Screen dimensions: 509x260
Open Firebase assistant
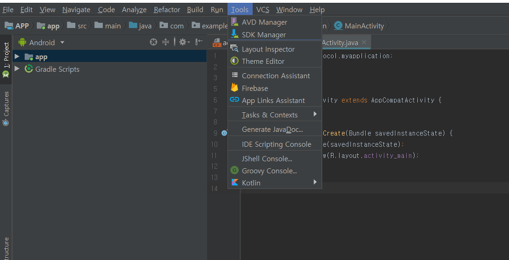point(275,88)
